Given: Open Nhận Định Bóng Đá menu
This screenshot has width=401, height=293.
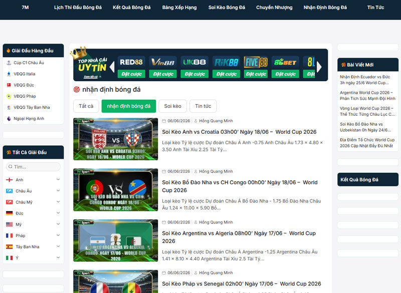Looking at the screenshot, I should click(325, 8).
